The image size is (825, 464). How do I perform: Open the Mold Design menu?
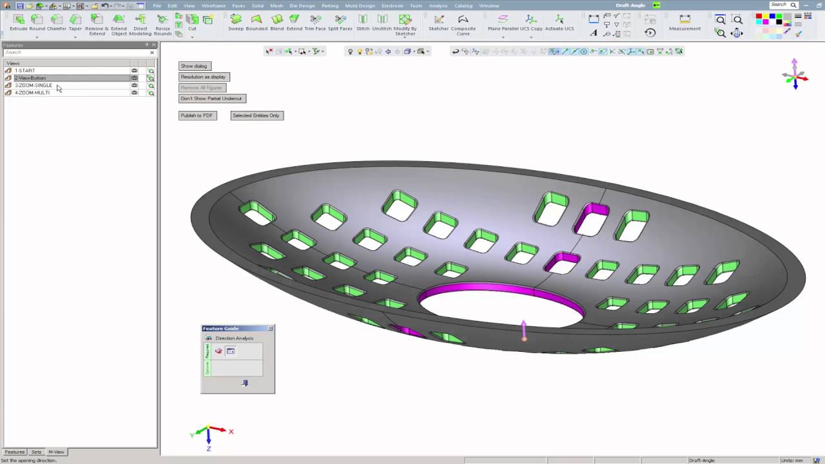(x=360, y=6)
